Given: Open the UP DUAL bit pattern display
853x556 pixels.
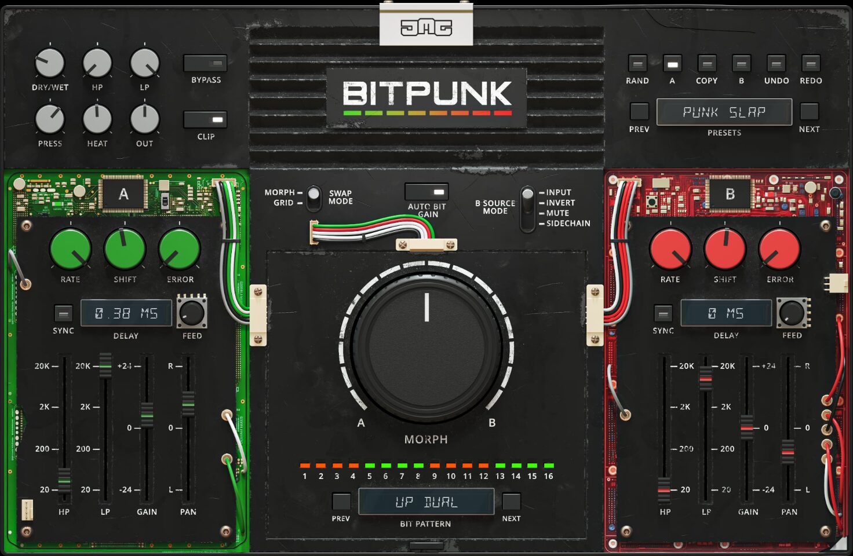Looking at the screenshot, I should click(x=426, y=502).
